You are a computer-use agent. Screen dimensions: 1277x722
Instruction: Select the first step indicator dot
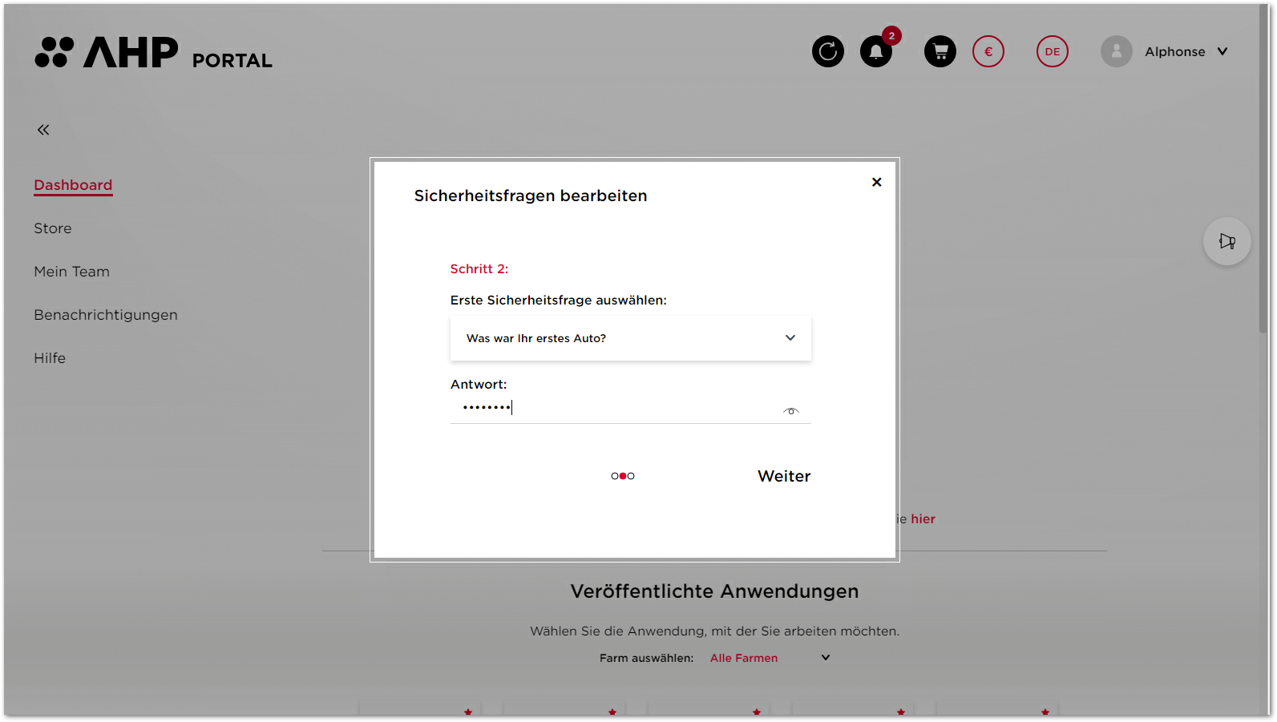tap(615, 476)
